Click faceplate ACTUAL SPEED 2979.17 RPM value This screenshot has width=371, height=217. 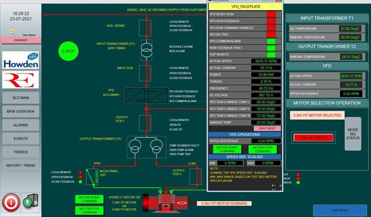(x=266, y=61)
